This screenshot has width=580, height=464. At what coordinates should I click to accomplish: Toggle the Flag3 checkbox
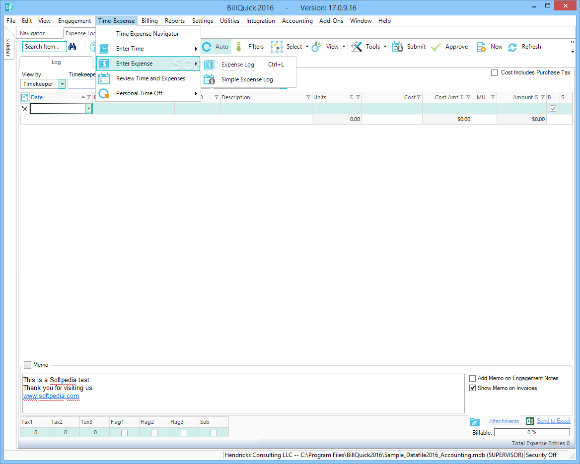(x=184, y=433)
